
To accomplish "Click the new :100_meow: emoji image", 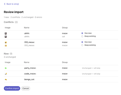I will pyautogui.click(x=6, y=42).
